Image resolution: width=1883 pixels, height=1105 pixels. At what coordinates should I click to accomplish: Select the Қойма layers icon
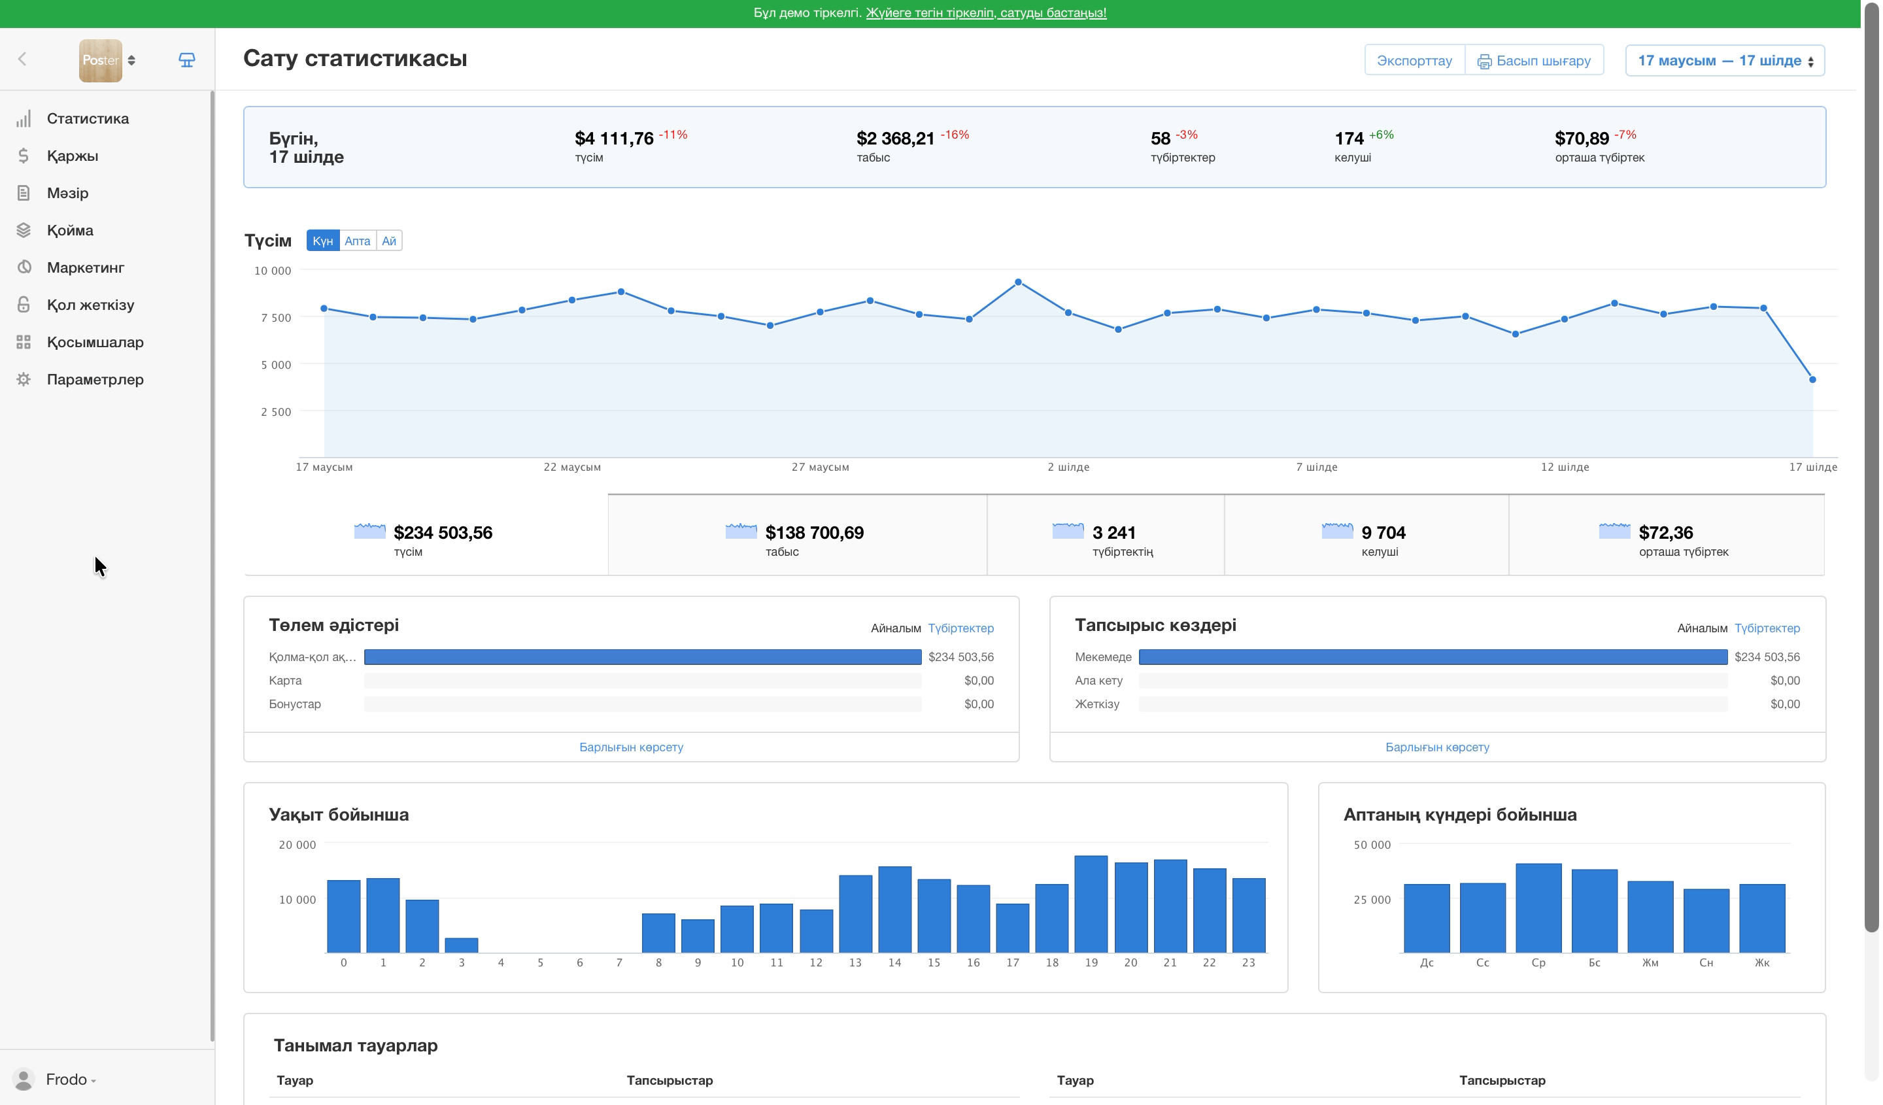point(24,231)
